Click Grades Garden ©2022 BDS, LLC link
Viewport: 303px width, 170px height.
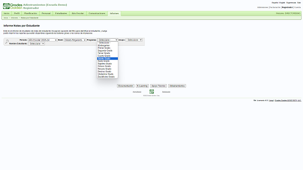click(x=288, y=101)
